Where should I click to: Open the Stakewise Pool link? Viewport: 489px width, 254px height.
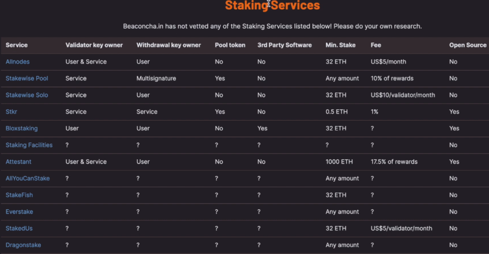27,78
